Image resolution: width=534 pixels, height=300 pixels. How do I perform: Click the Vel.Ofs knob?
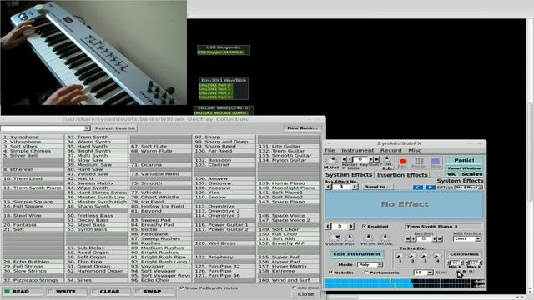pos(385,237)
